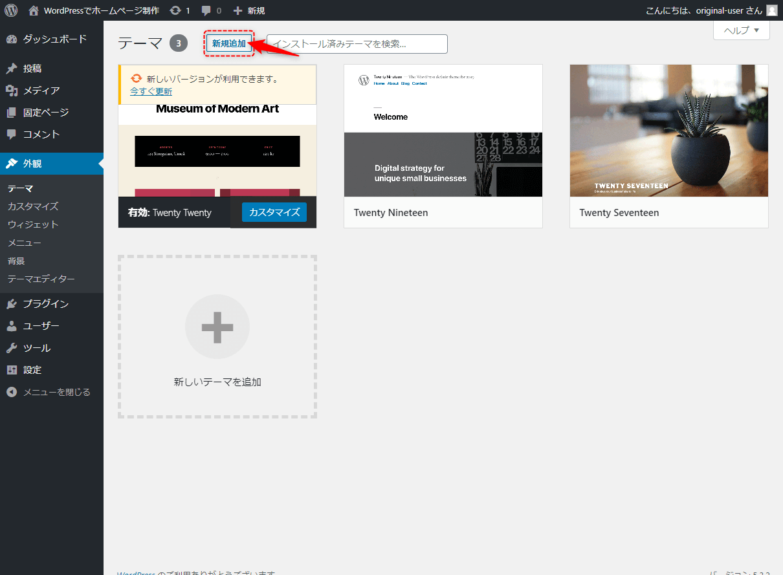Screen dimensions: 783x575
Task: Click the Twenty Nineteen theme name
Action: pyautogui.click(x=391, y=213)
